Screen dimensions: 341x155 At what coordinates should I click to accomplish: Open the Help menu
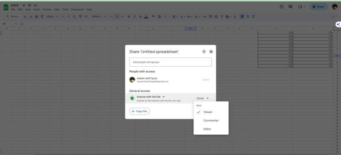point(89,10)
